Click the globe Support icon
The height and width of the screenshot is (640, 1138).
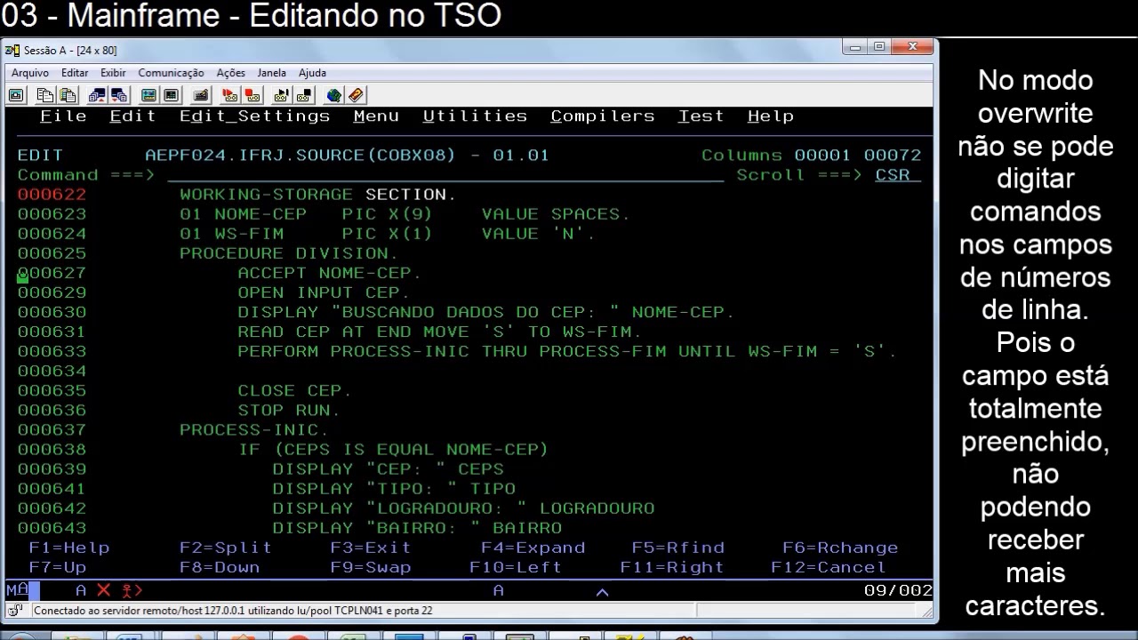334,95
